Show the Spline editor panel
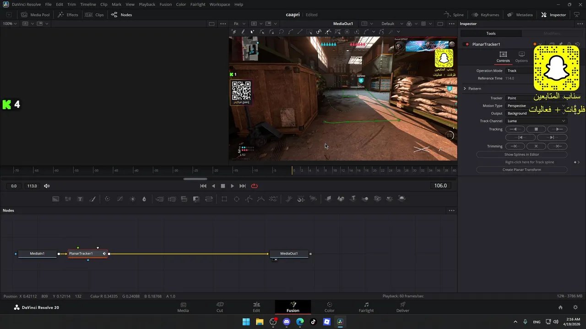This screenshot has width=586, height=329. pos(454,15)
